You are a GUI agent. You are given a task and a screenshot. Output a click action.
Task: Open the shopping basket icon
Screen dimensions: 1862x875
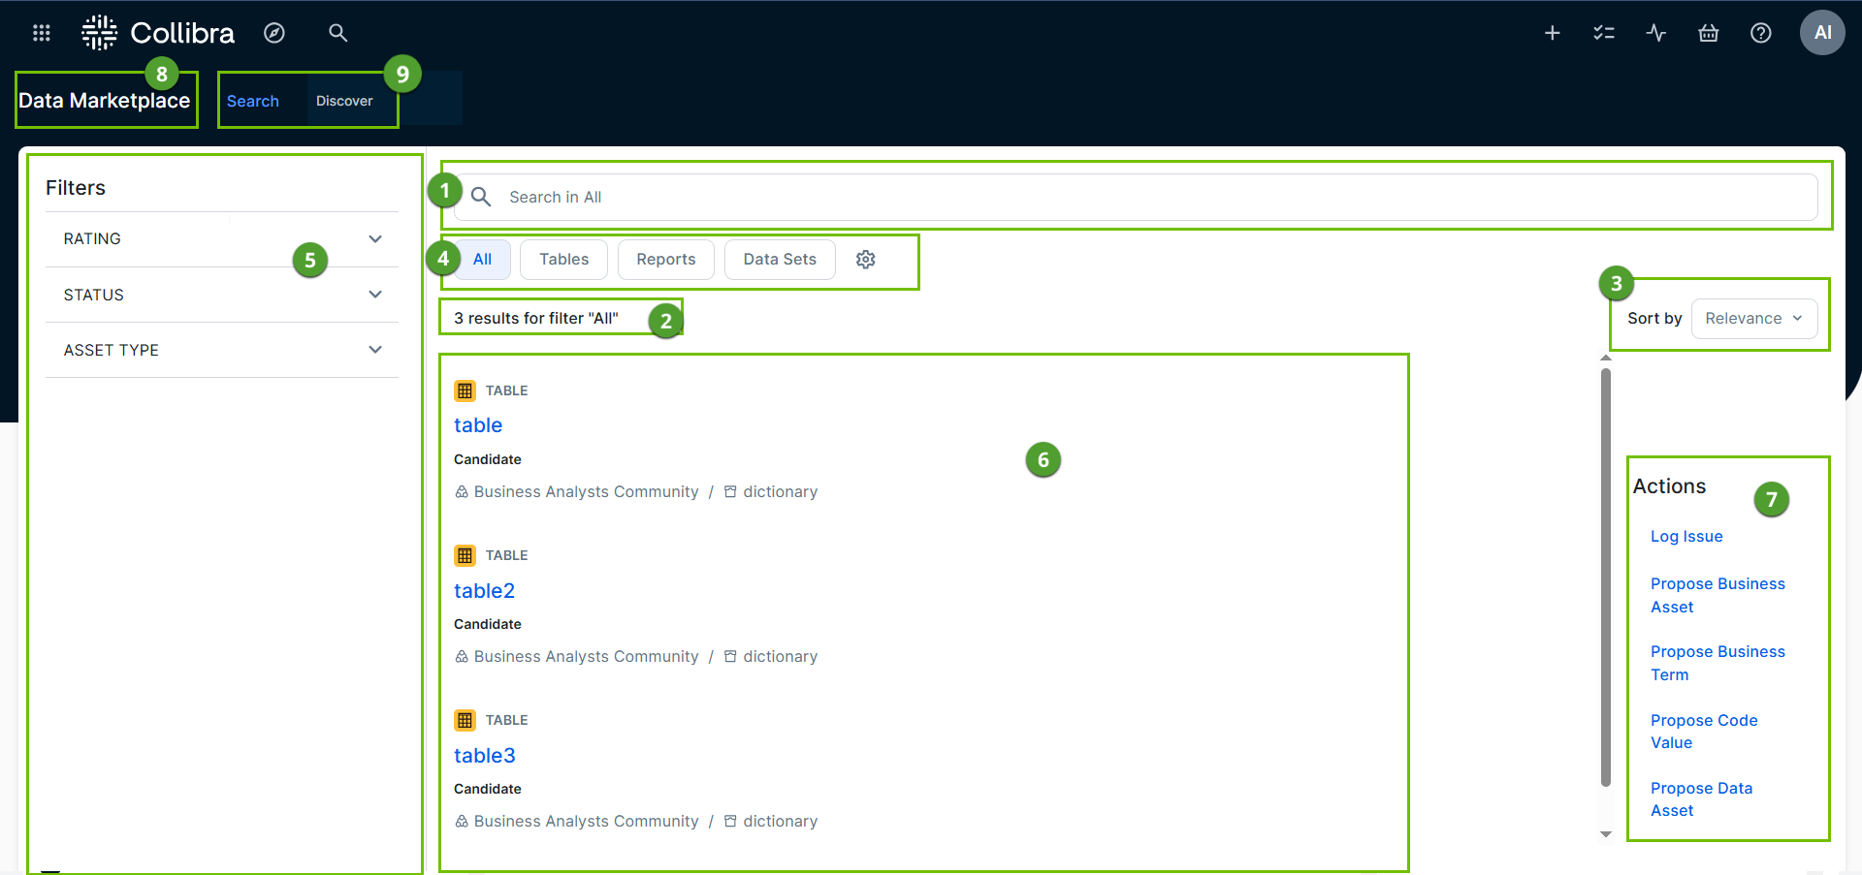tap(1709, 33)
